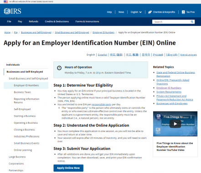
Task: Open Small Business and Self-Employed breadcrumb
Action: click(x=72, y=32)
